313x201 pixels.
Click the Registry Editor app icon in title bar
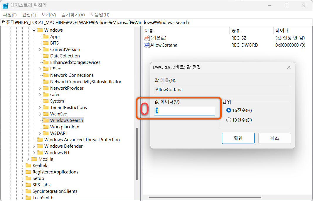[x=5, y=6]
